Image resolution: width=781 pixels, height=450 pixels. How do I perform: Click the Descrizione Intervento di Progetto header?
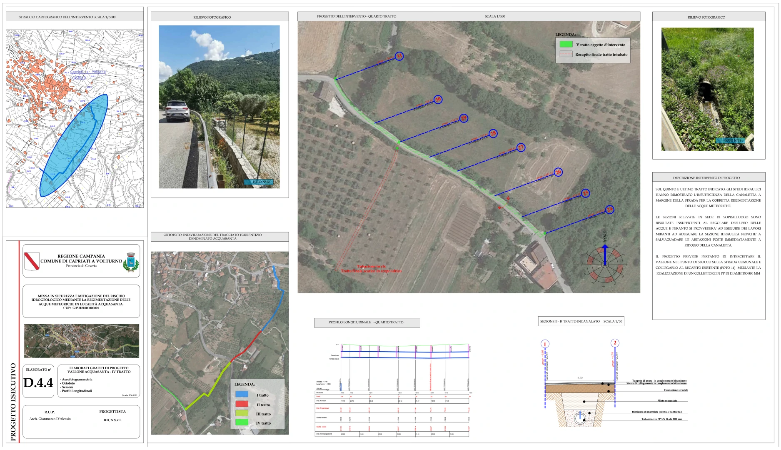708,177
